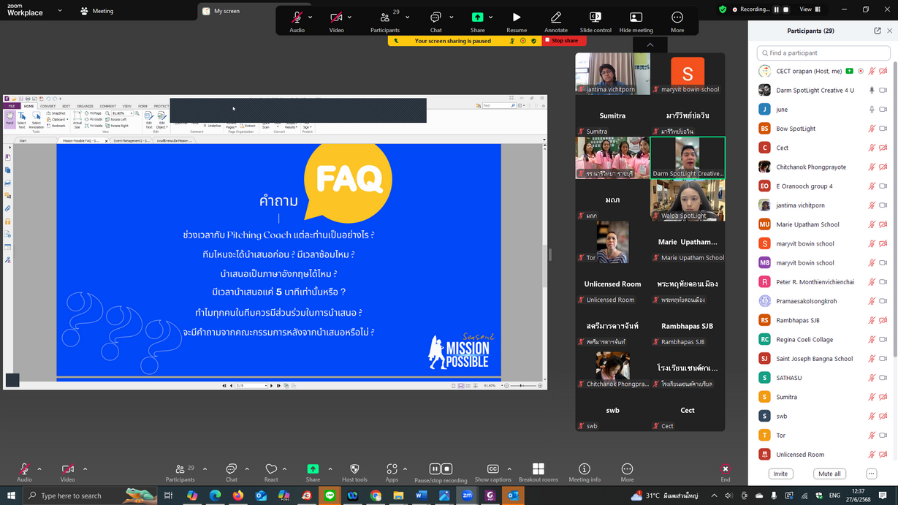Viewport: 898px width, 505px height.
Task: Switch to the My screen tab
Action: tap(227, 11)
